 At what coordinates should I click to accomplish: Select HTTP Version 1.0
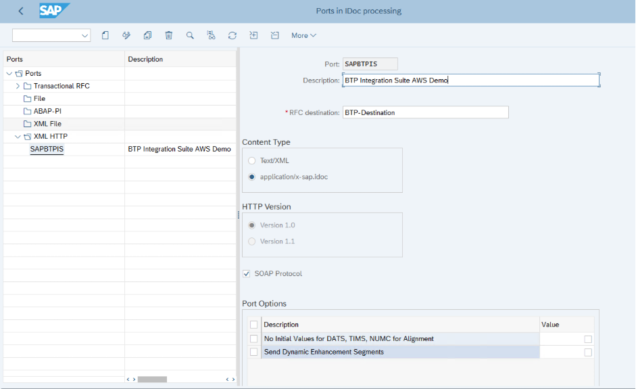(252, 225)
